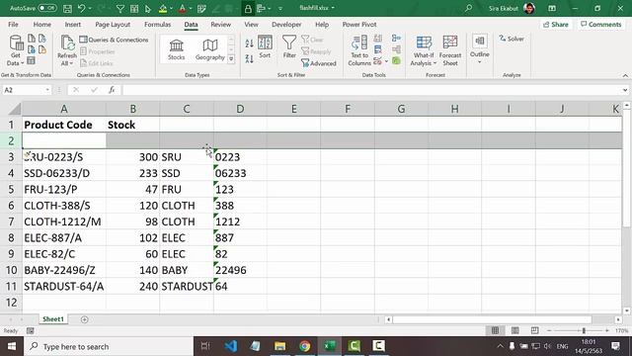Collapse the ribbon with the chevron
This screenshot has height=356, width=632.
coord(625,75)
